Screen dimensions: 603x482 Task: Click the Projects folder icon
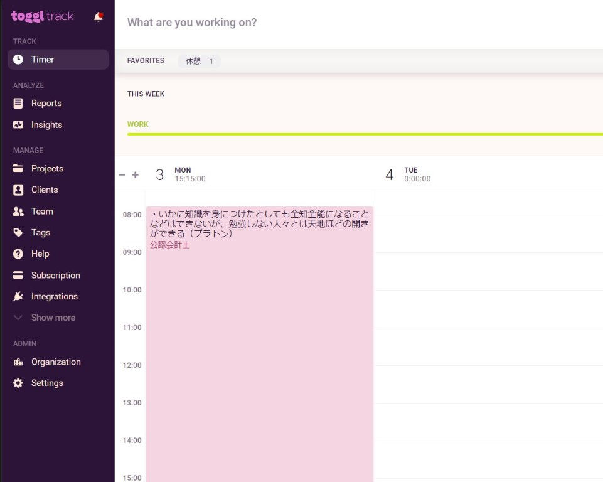pos(18,168)
